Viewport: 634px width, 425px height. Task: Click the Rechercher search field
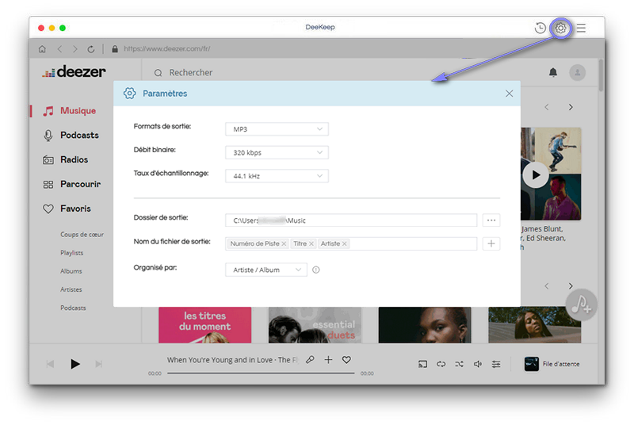point(190,73)
